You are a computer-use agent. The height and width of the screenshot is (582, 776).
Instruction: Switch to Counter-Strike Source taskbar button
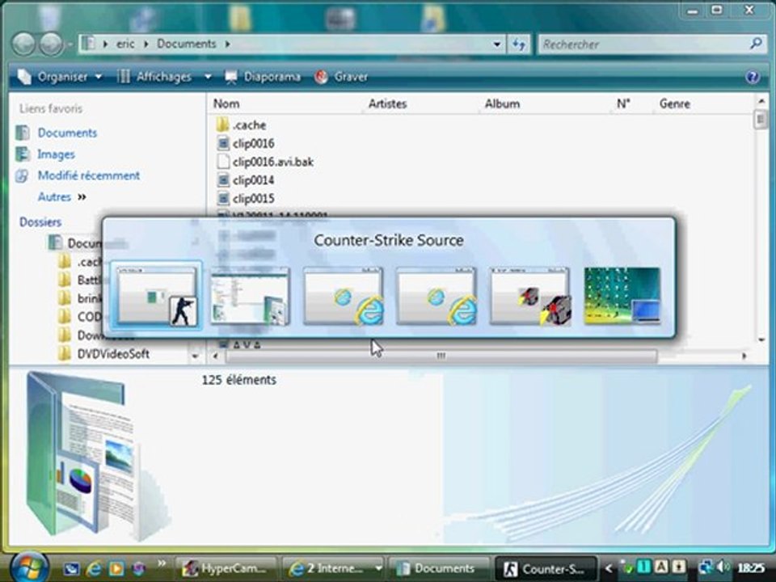[546, 568]
